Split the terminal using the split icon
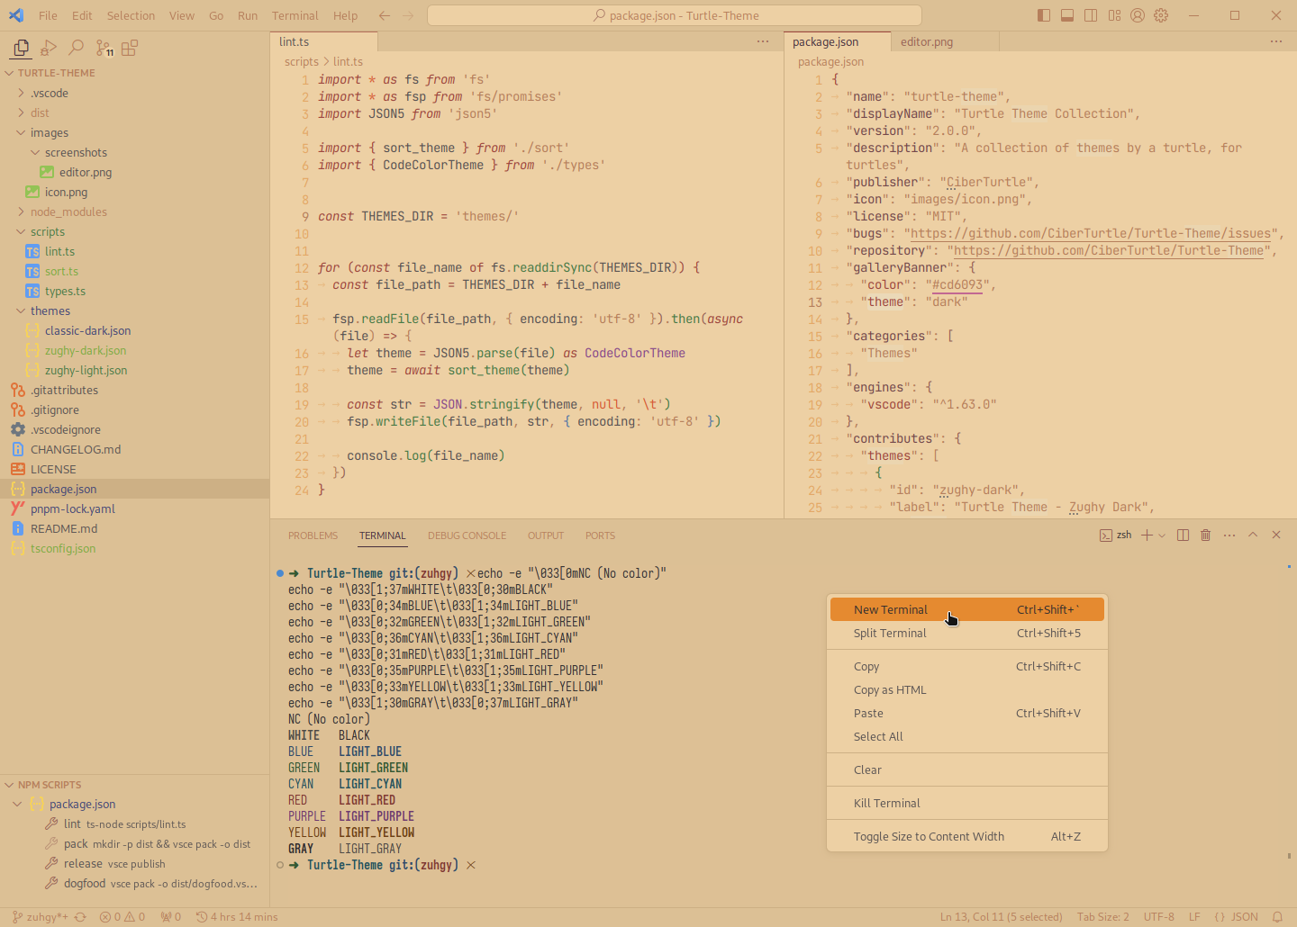The image size is (1297, 927). [1184, 535]
